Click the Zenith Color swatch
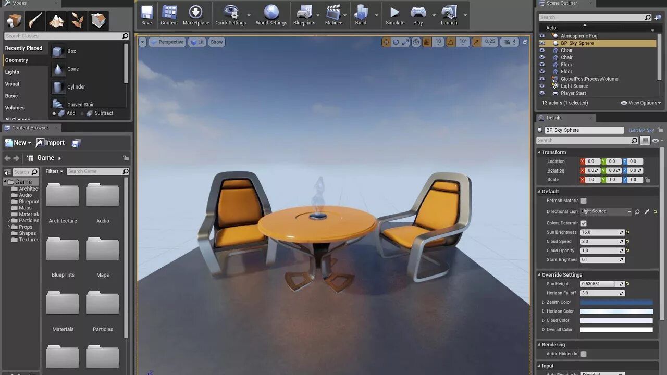The height and width of the screenshot is (375, 667). coord(616,302)
